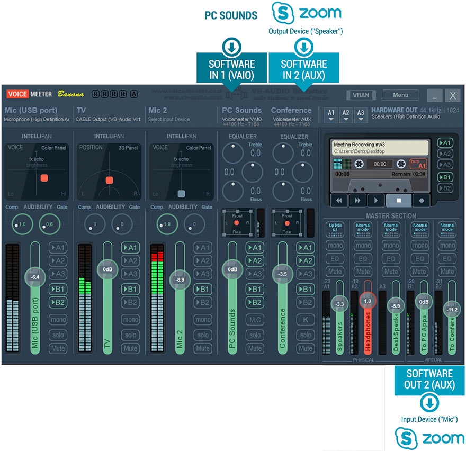
Task: Disable A1 routing on the TV strip
Action: click(130, 248)
